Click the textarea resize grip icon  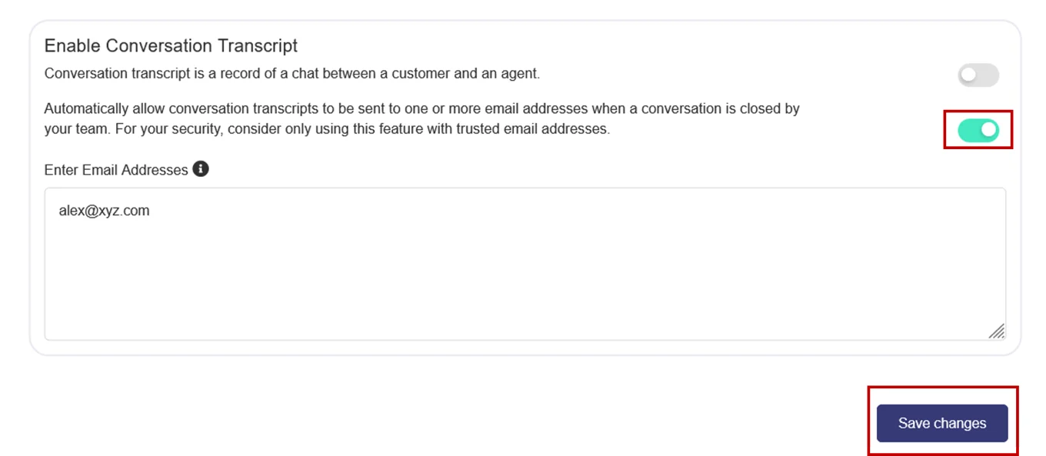[996, 331]
